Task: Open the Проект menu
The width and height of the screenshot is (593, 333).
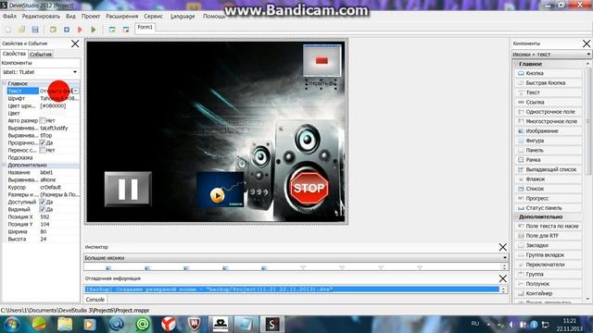Action: click(91, 17)
